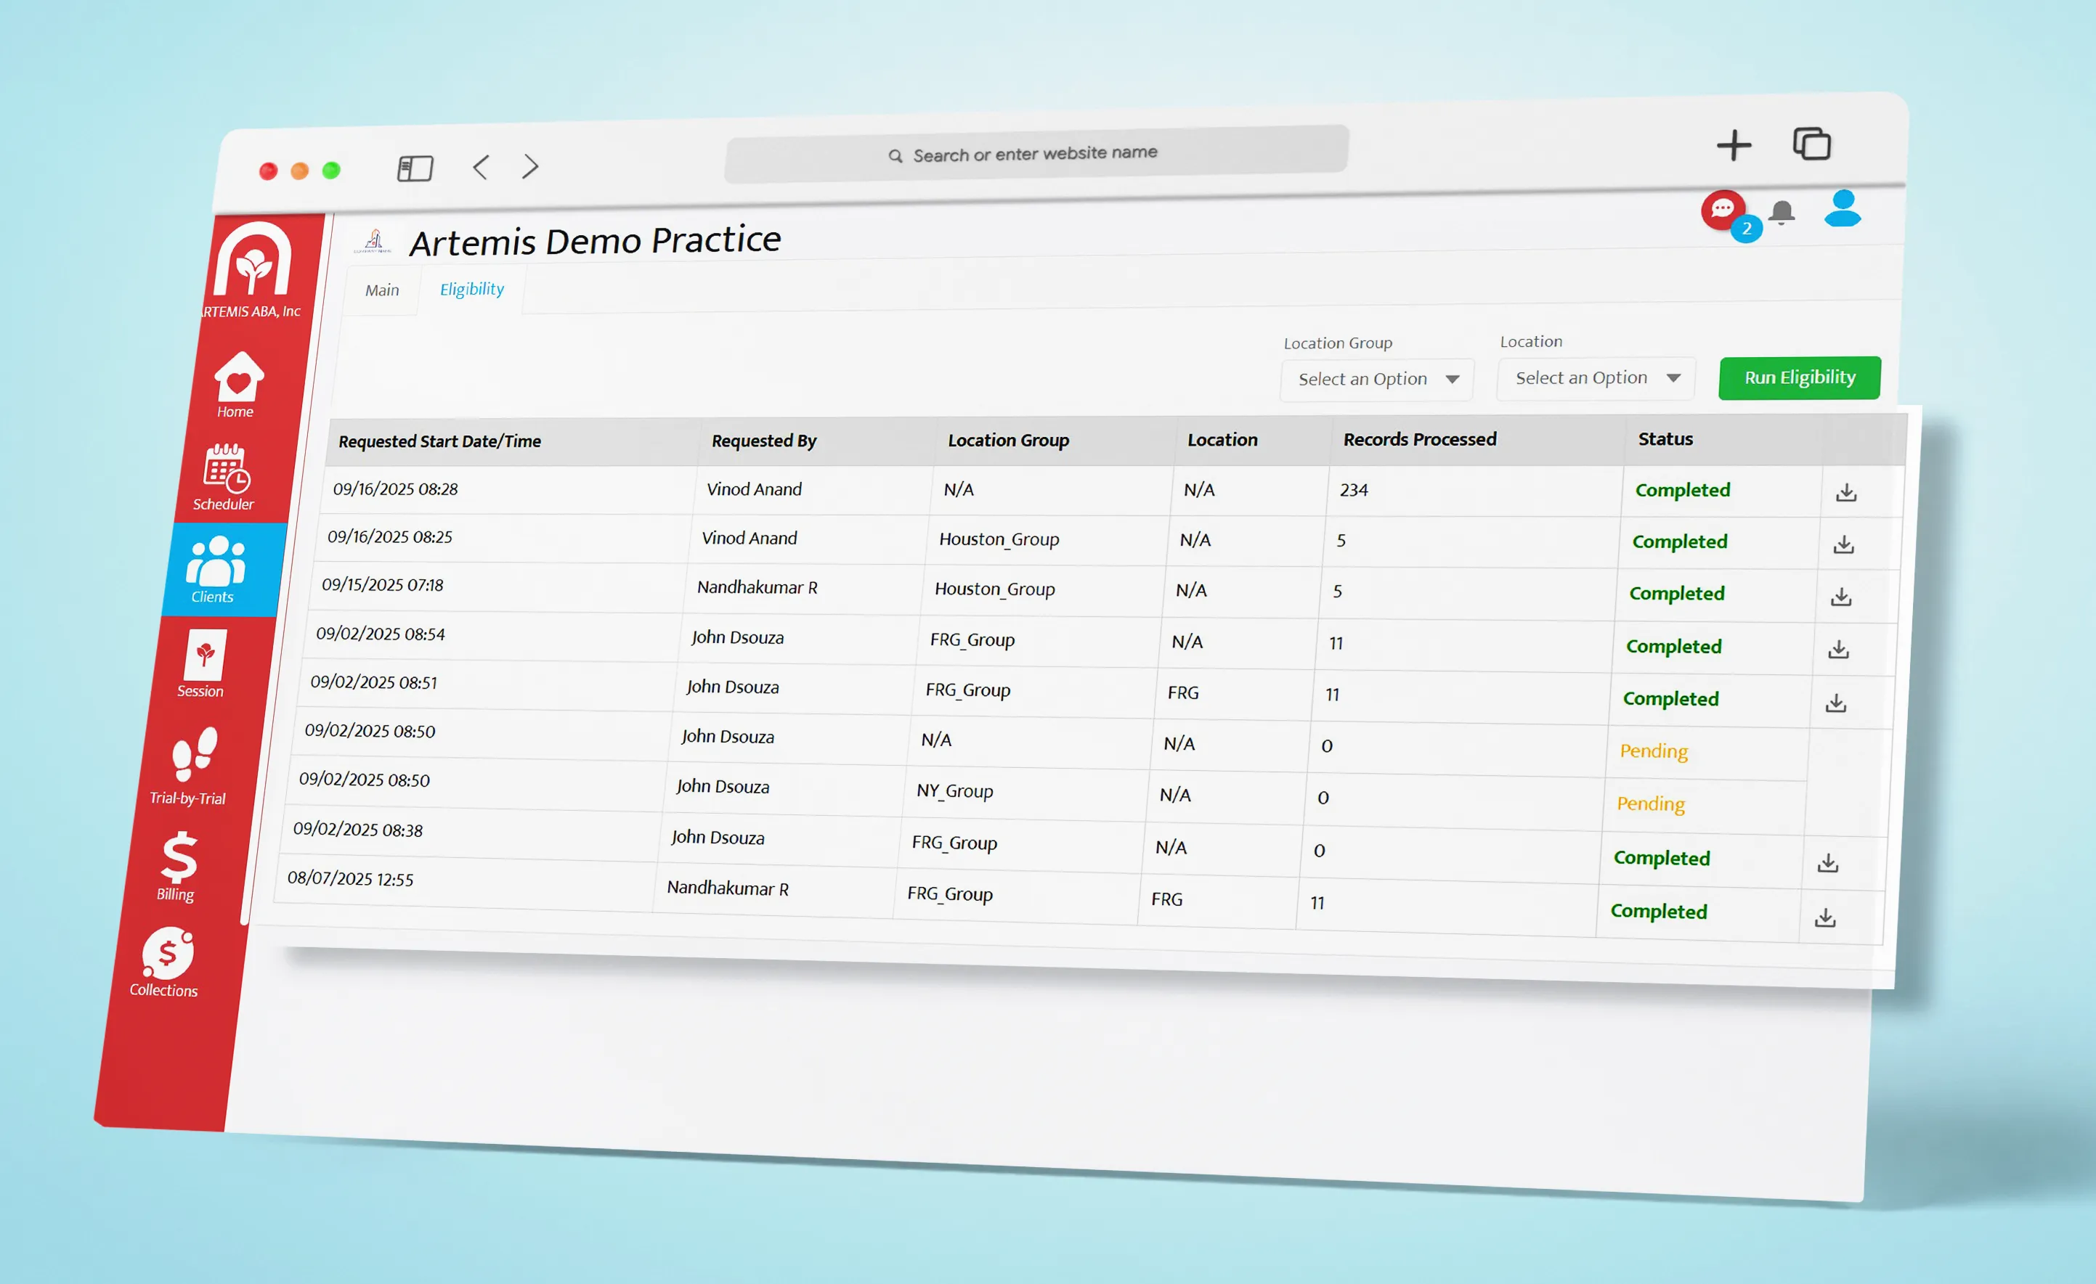Image resolution: width=2096 pixels, height=1284 pixels.
Task: Click the practice logo beside Artemis Demo Practice
Action: [373, 242]
